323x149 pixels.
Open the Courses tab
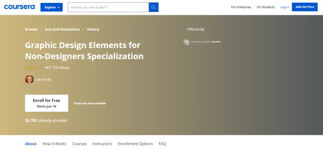click(x=79, y=144)
